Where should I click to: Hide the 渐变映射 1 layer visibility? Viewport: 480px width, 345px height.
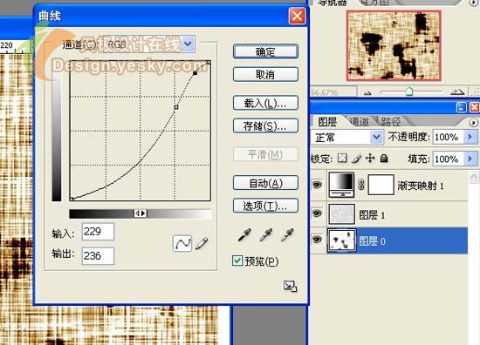coord(317,185)
